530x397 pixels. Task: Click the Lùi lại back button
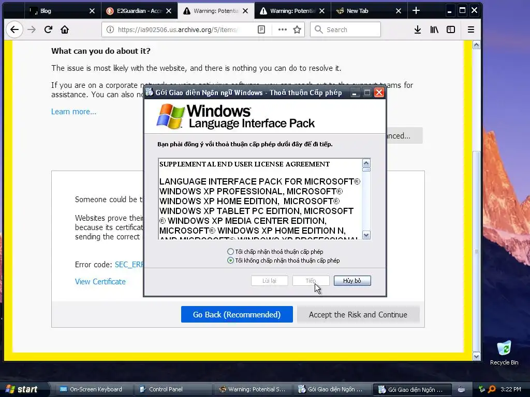(269, 281)
